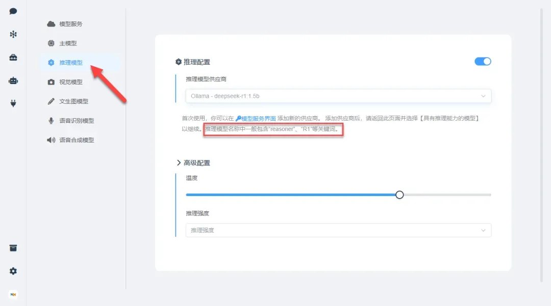Select the 推理模型 menu item

(81, 63)
